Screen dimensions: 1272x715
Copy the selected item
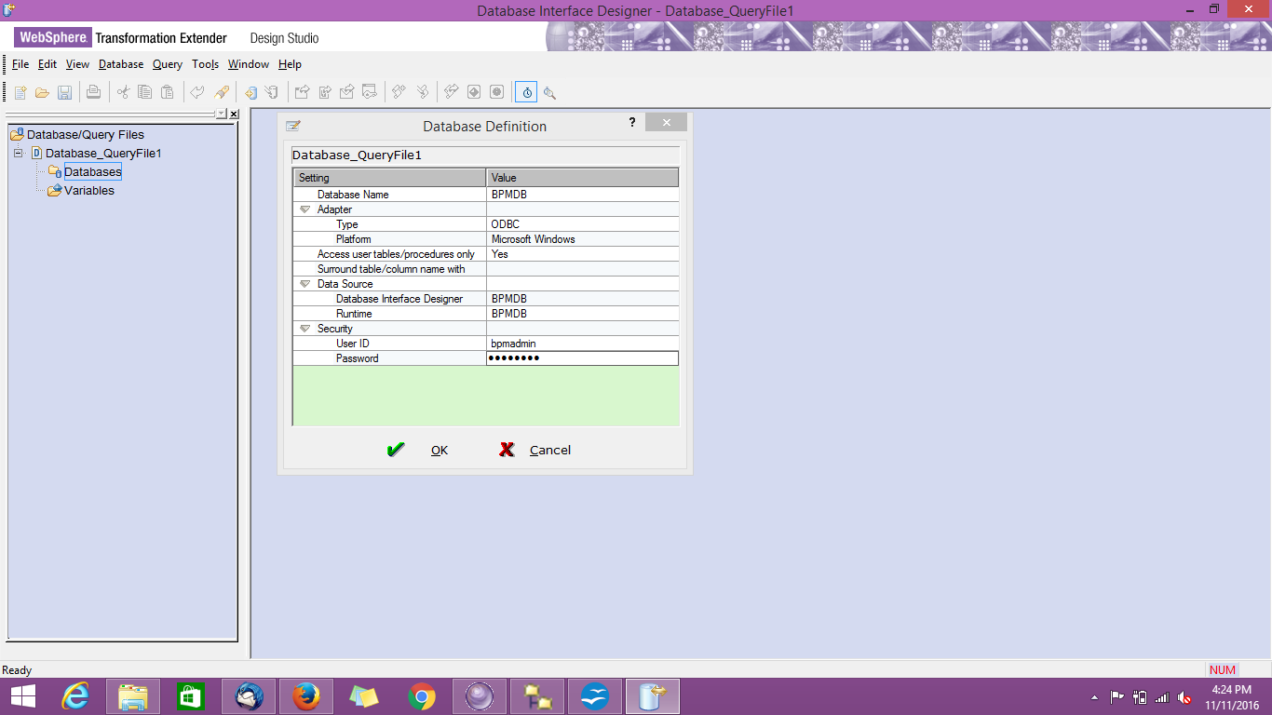144,91
